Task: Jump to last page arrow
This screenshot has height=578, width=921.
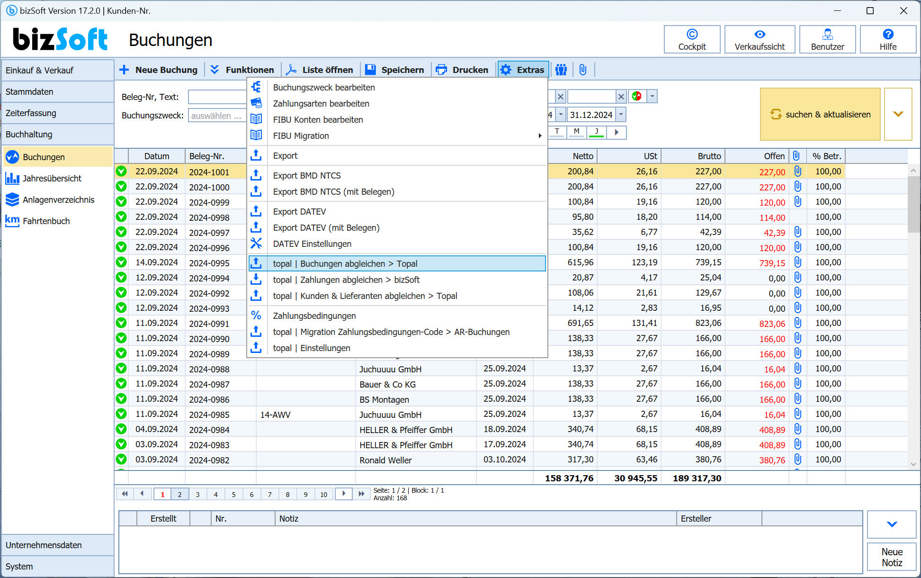Action: tap(361, 494)
